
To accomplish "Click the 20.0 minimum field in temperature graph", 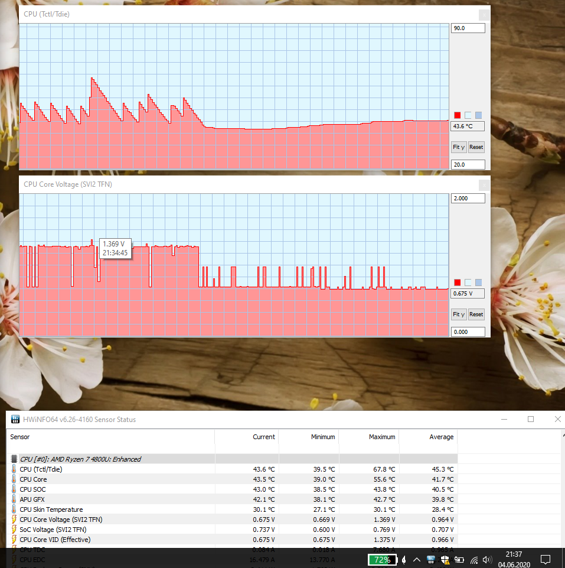I will [x=468, y=164].
